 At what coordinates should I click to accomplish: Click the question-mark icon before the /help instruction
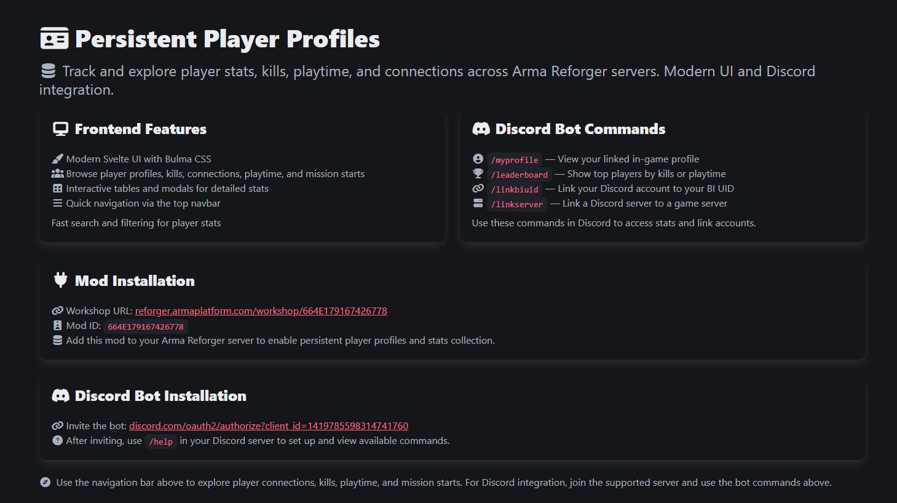click(x=57, y=440)
